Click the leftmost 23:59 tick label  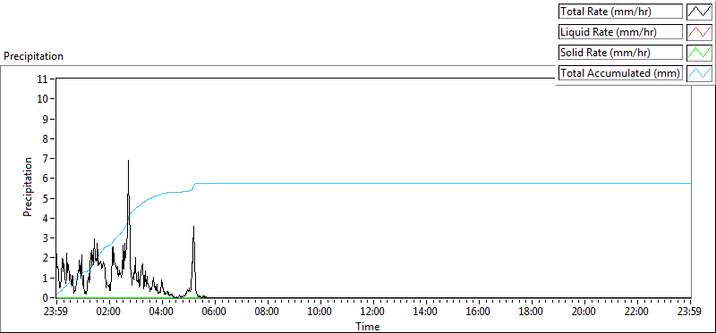tap(56, 312)
